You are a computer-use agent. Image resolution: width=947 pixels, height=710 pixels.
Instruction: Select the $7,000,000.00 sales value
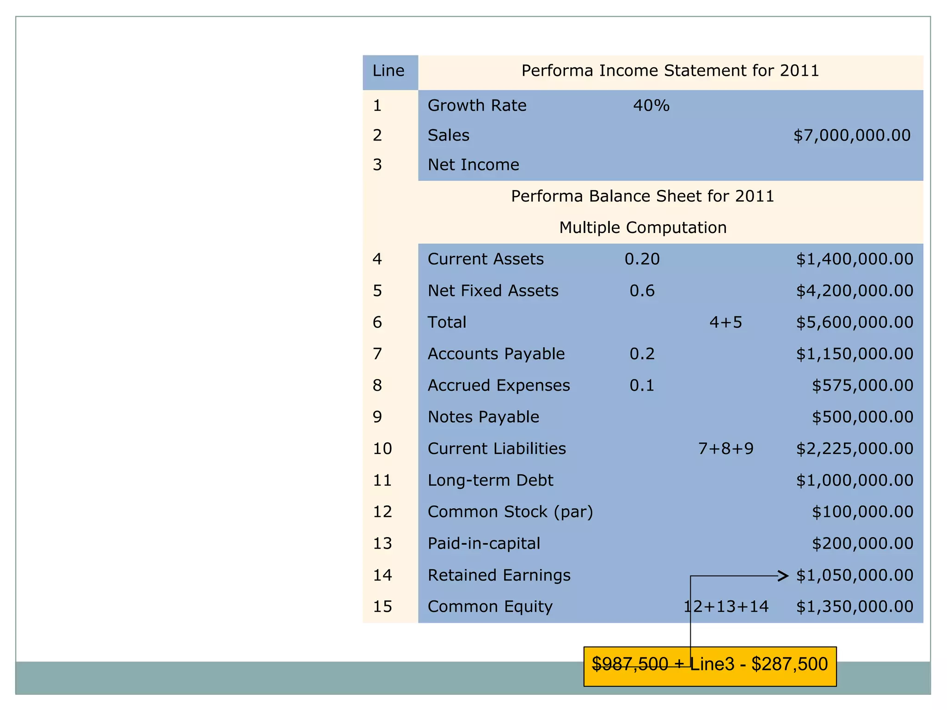(852, 135)
